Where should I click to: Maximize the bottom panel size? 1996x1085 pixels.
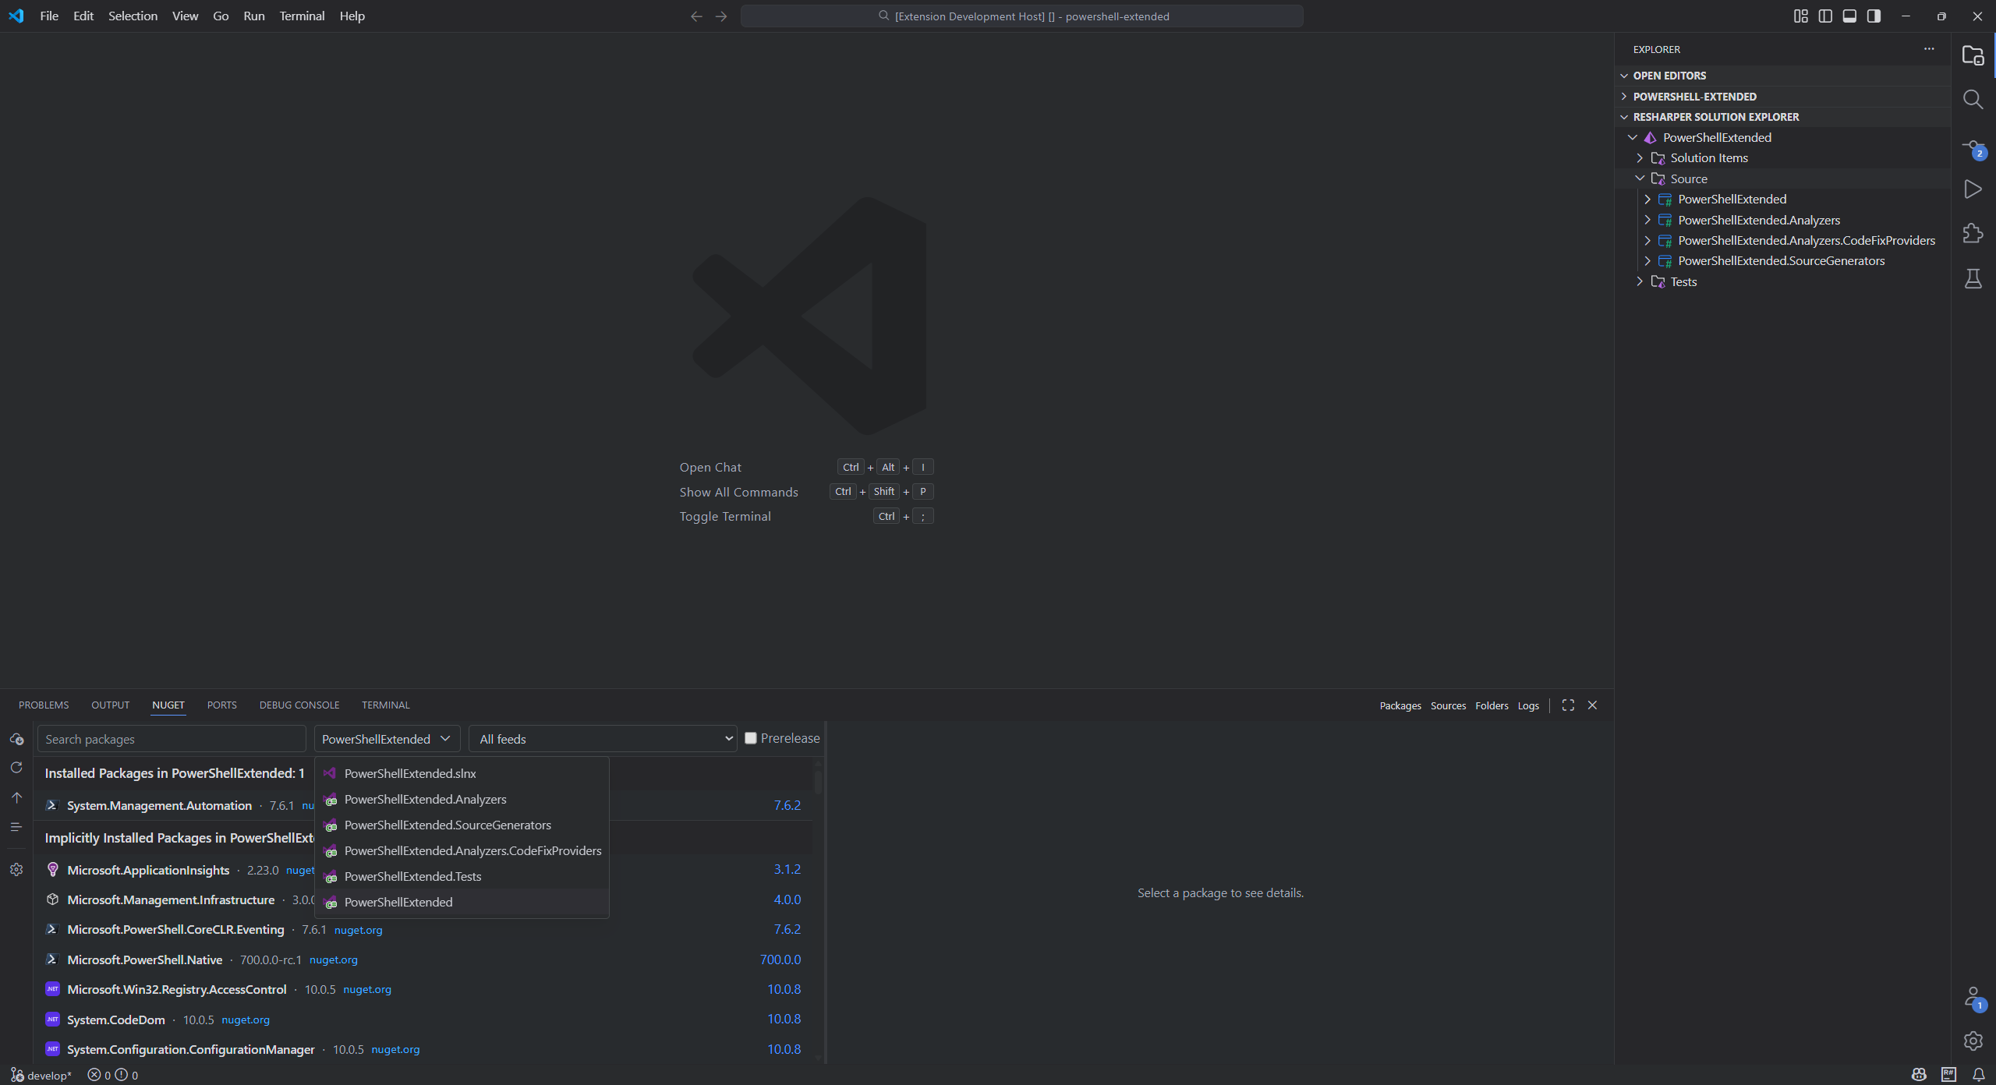(1568, 705)
